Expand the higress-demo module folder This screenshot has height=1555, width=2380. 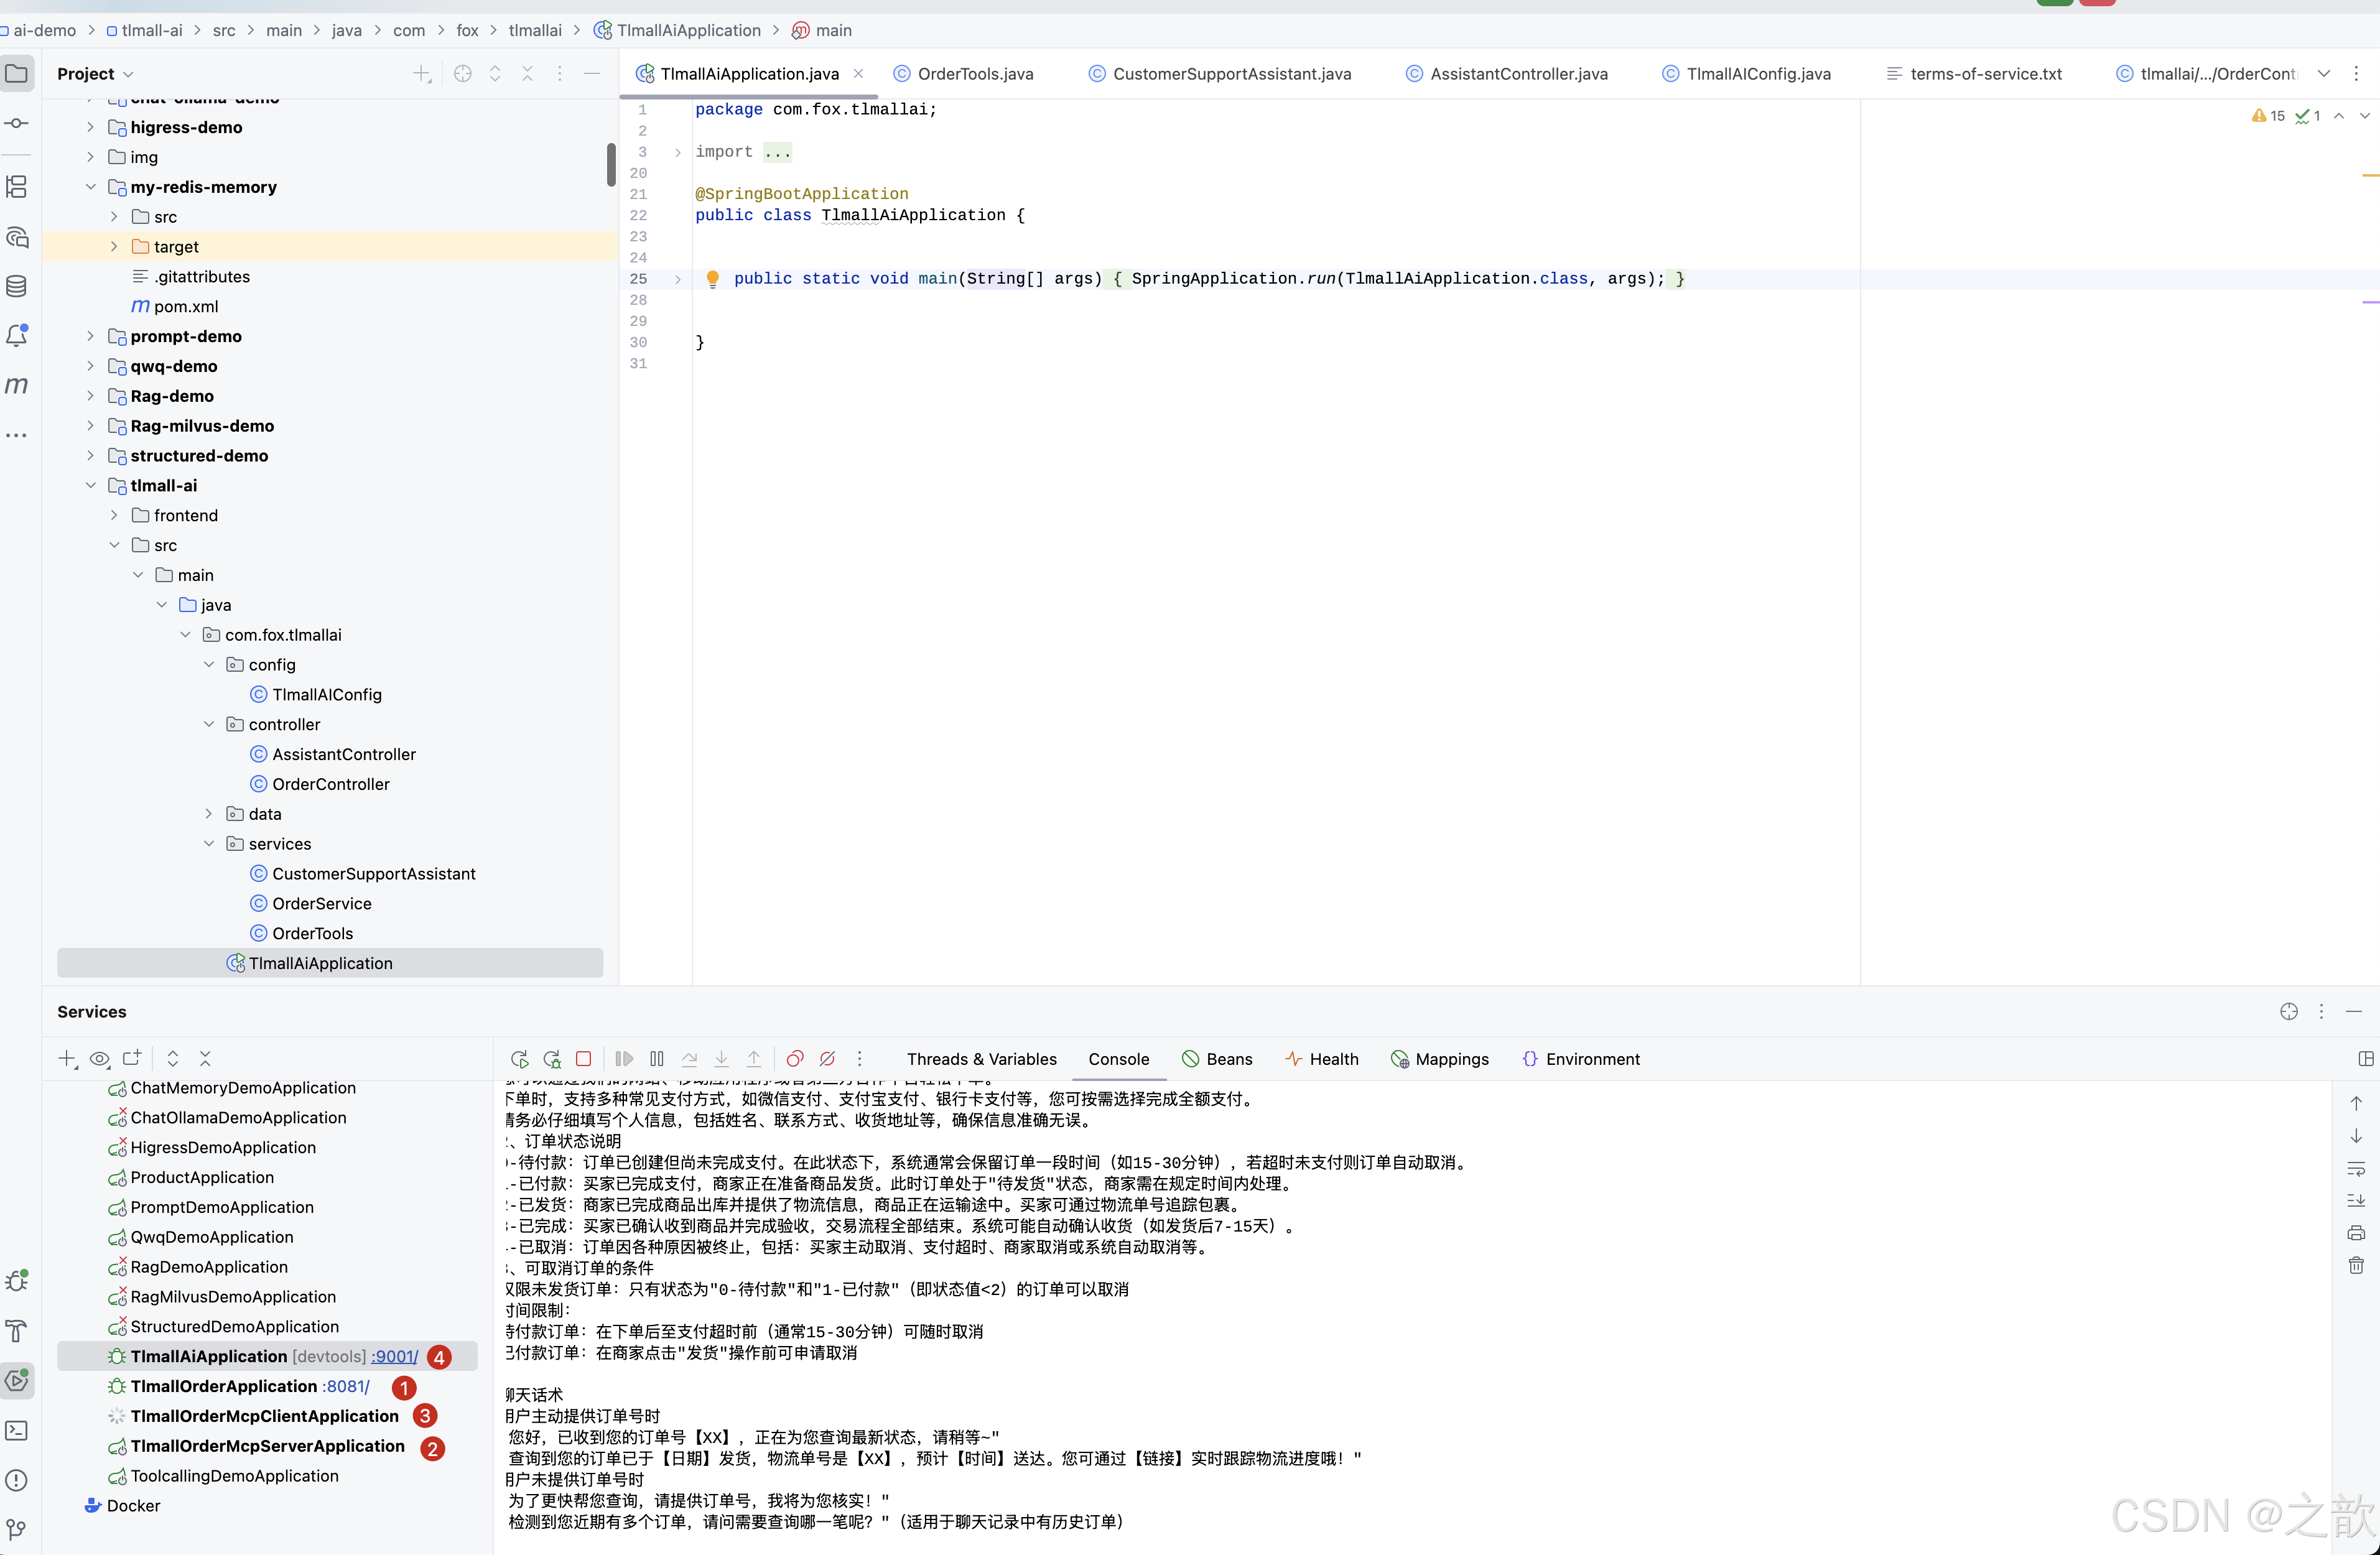[x=90, y=127]
